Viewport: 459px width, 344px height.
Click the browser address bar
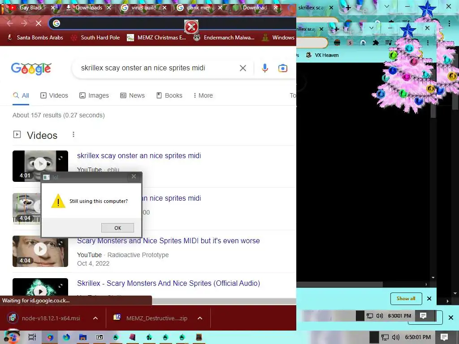point(173,23)
